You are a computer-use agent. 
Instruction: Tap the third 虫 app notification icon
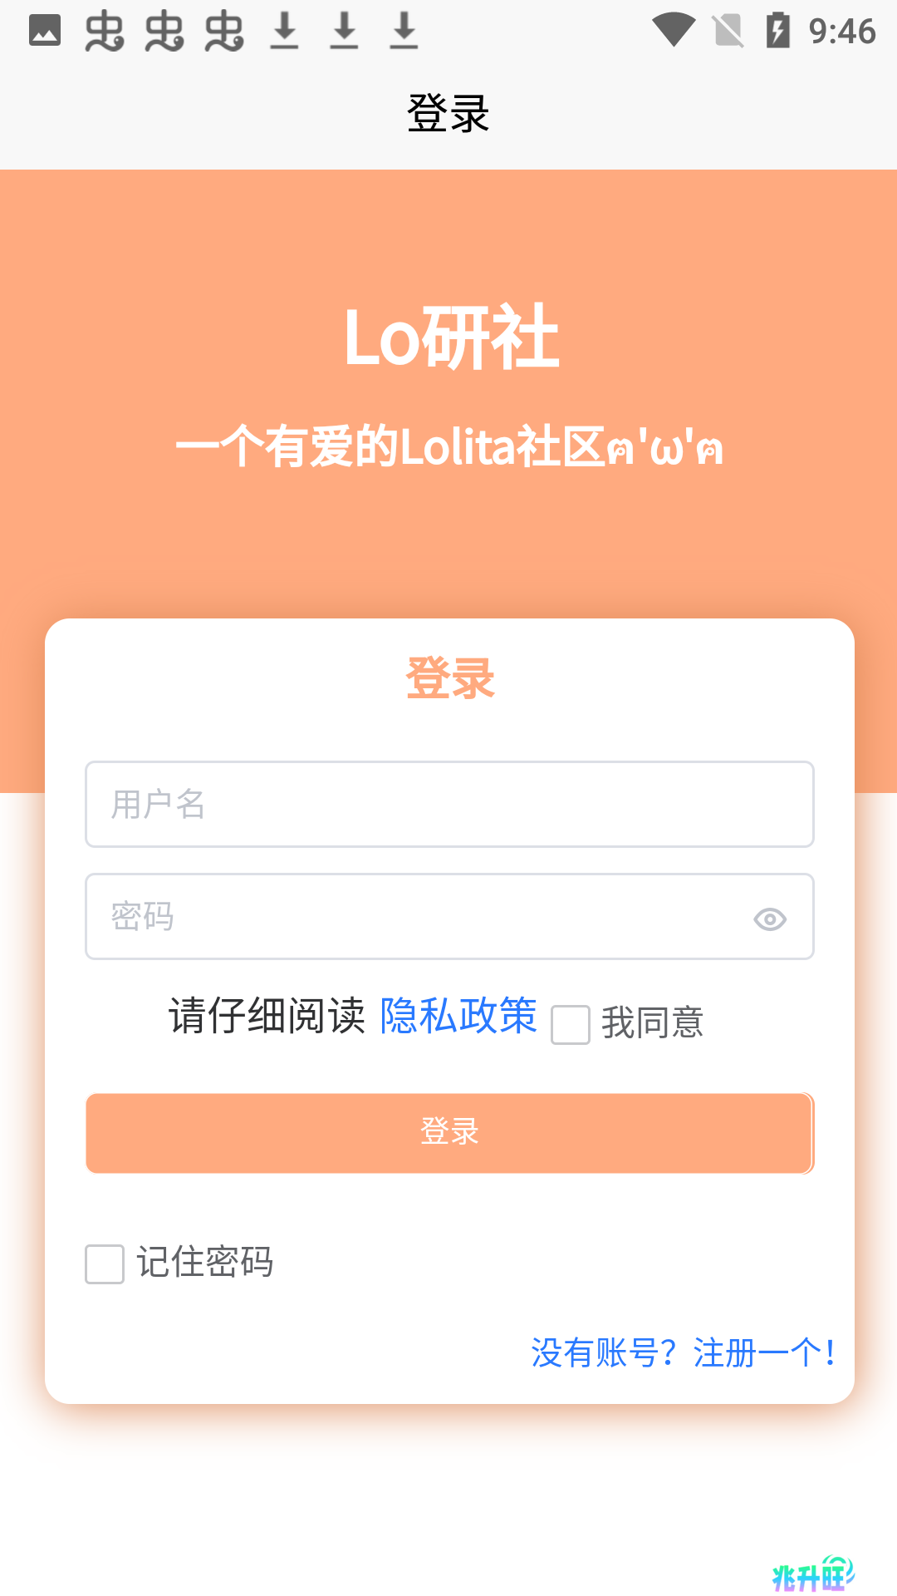224,32
